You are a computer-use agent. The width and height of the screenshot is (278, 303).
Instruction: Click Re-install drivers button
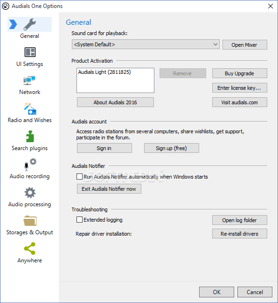[239, 234]
